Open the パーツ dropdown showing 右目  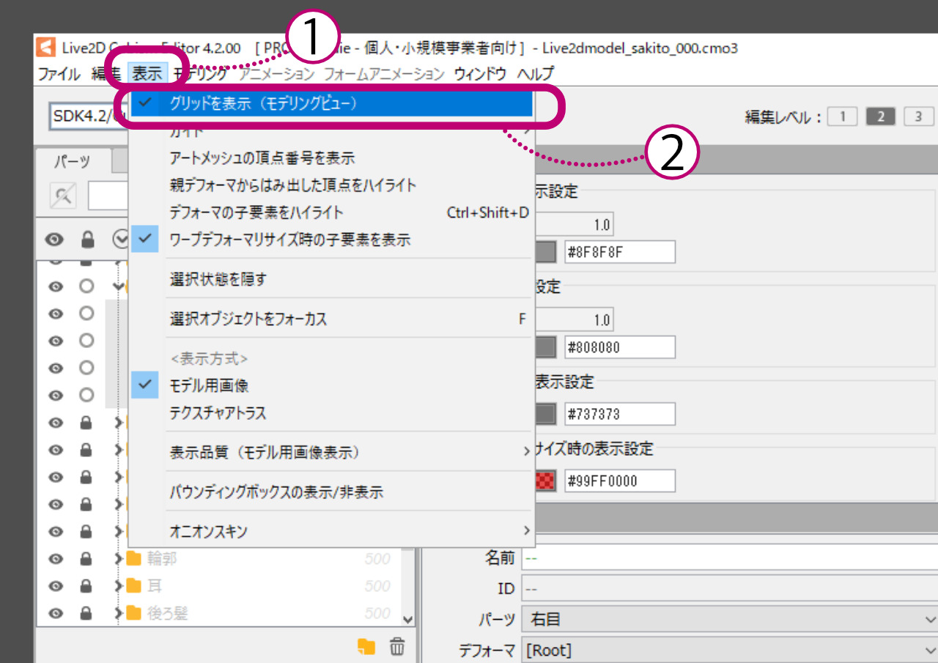[729, 620]
